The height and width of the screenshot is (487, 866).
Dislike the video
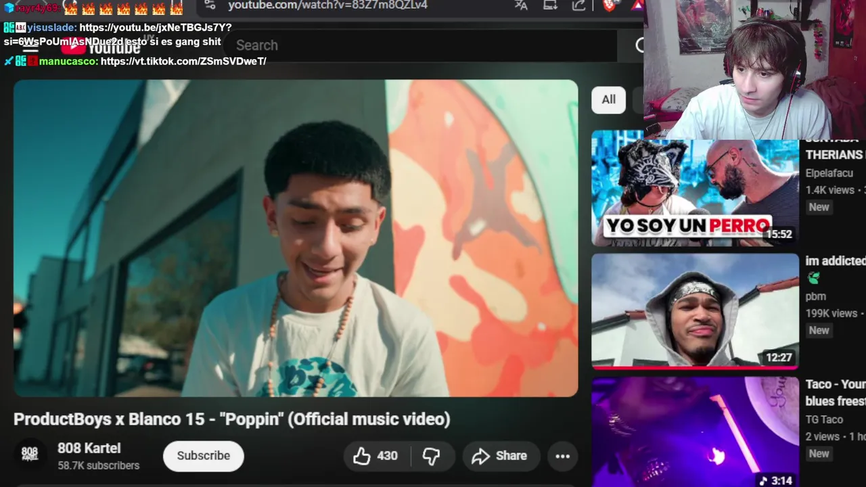(431, 456)
